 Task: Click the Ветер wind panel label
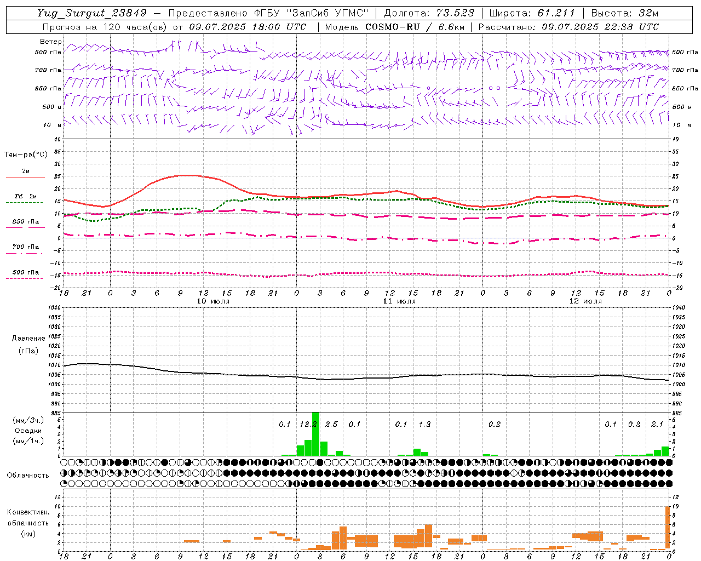[x=50, y=42]
